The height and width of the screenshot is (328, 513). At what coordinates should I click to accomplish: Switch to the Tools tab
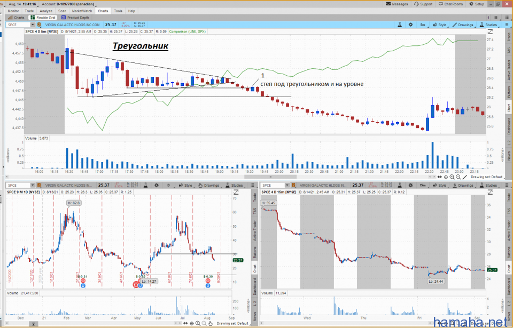(118, 11)
